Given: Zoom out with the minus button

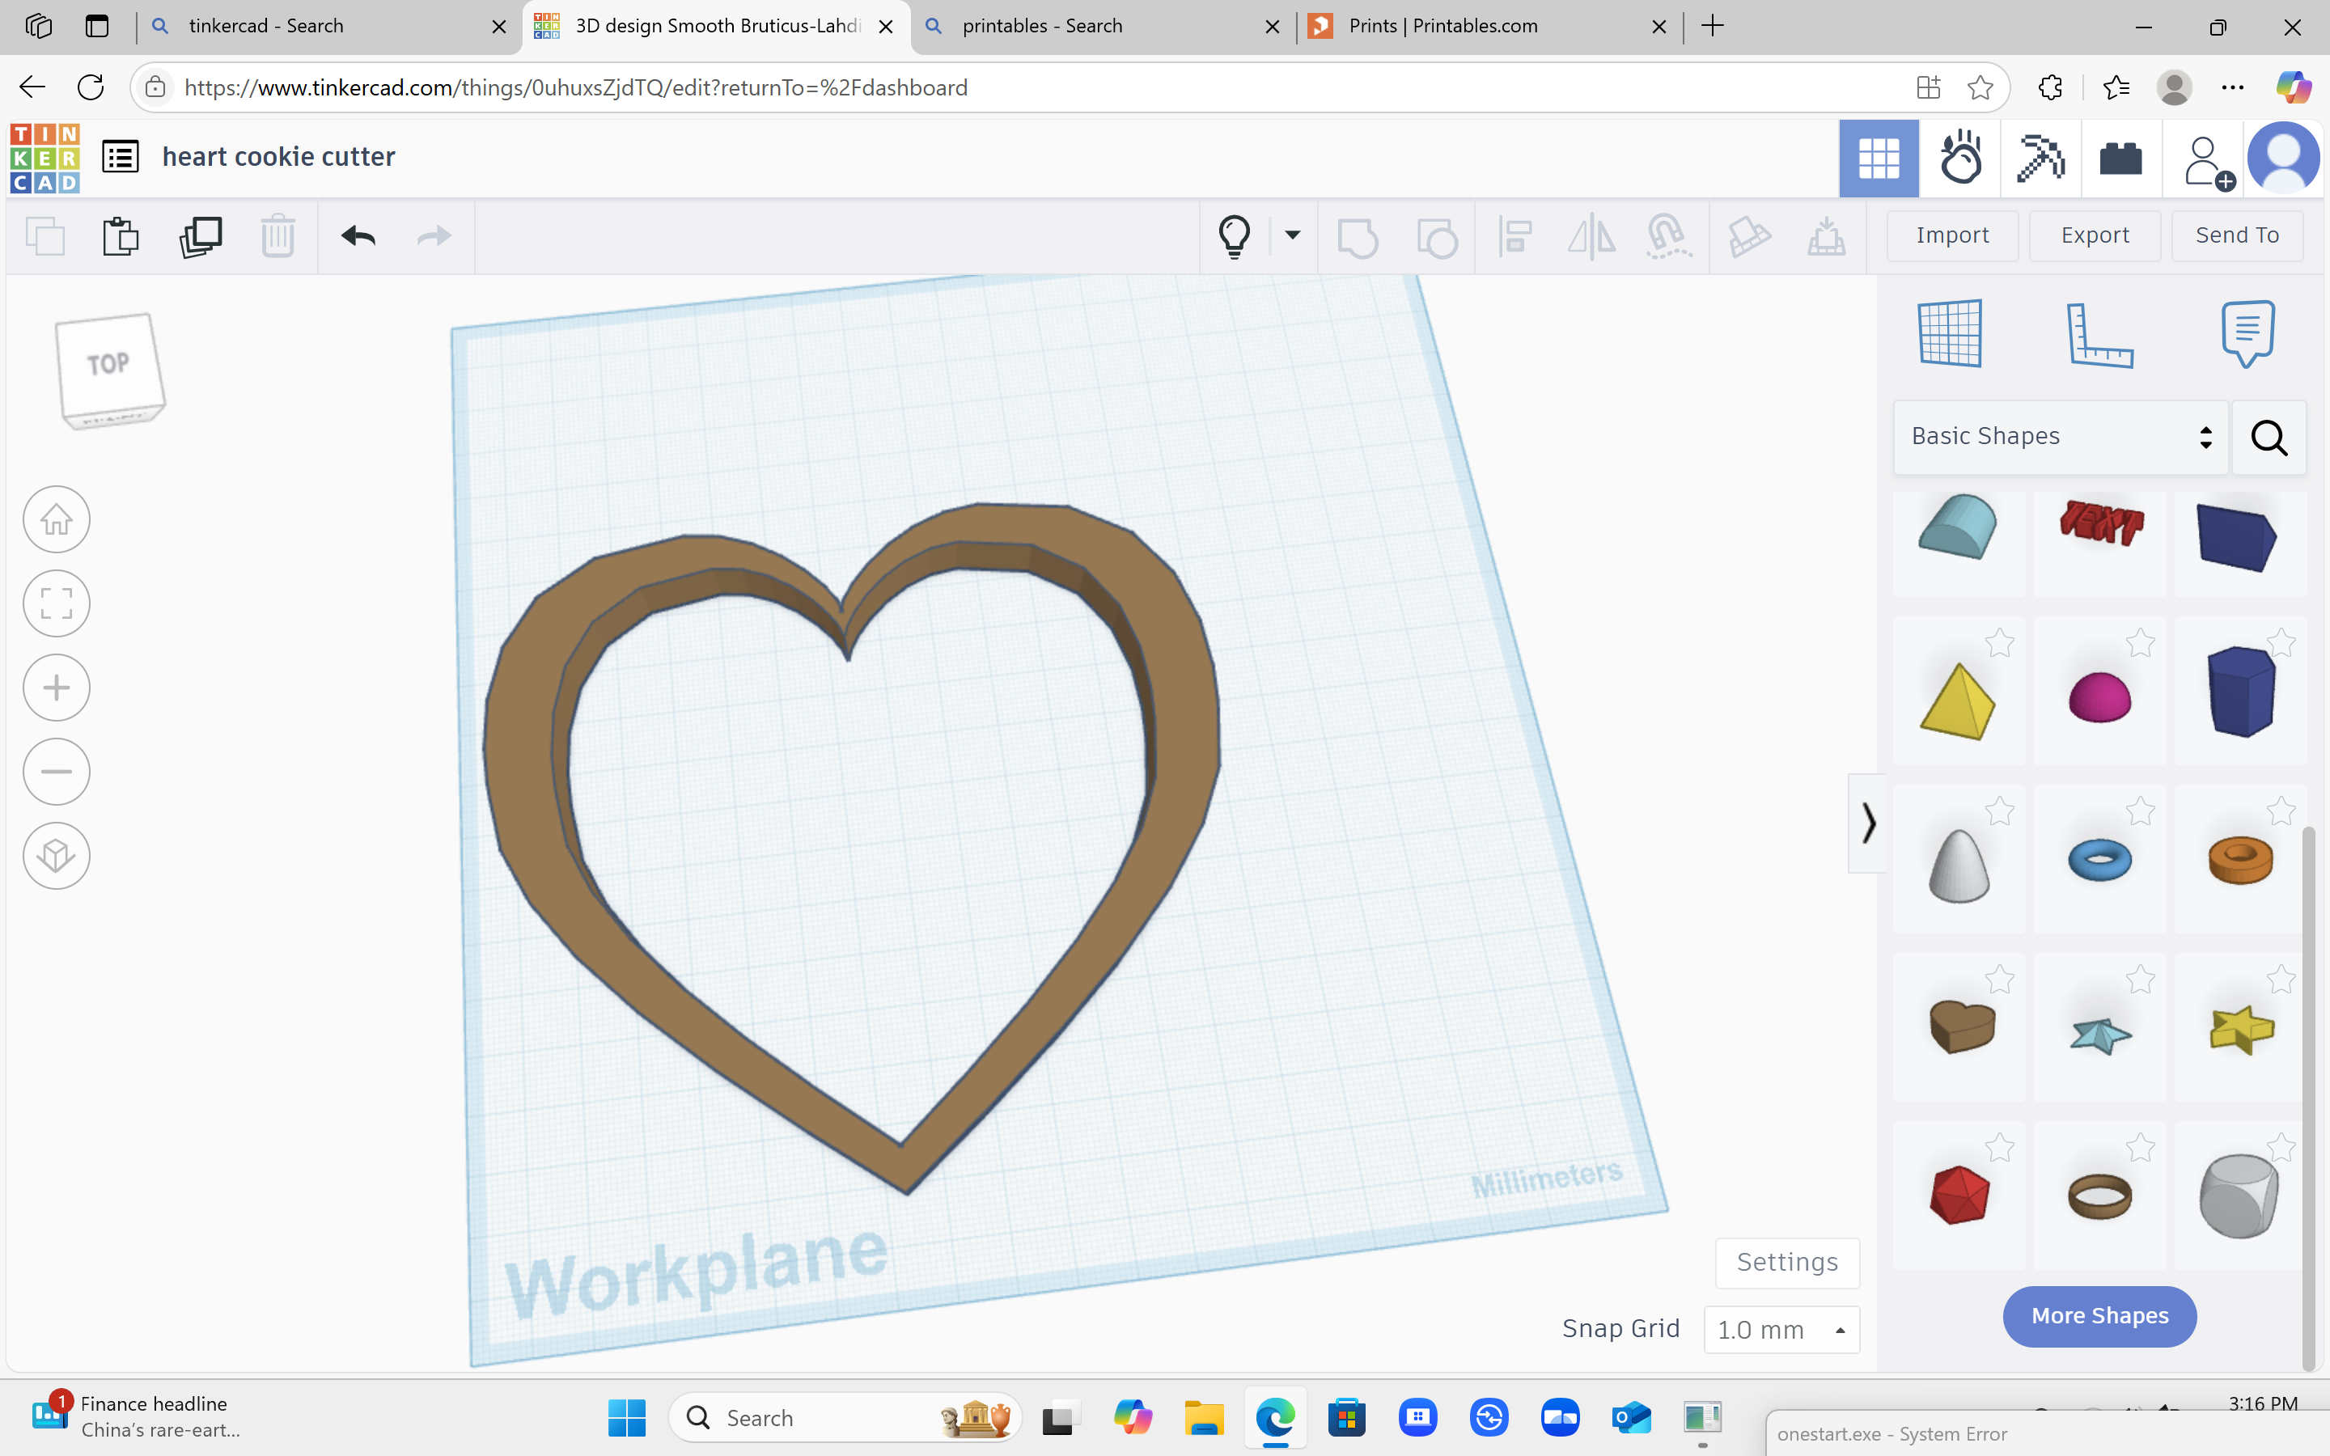Looking at the screenshot, I should tap(57, 772).
